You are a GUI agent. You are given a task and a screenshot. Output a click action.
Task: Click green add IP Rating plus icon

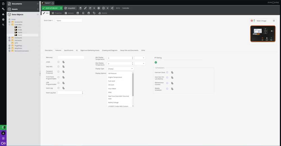[x=156, y=62]
